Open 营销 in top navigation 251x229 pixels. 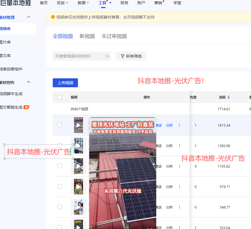click(158, 3)
